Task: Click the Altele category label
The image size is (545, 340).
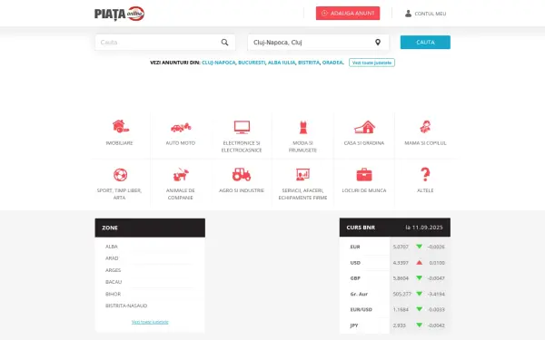Action: click(425, 190)
